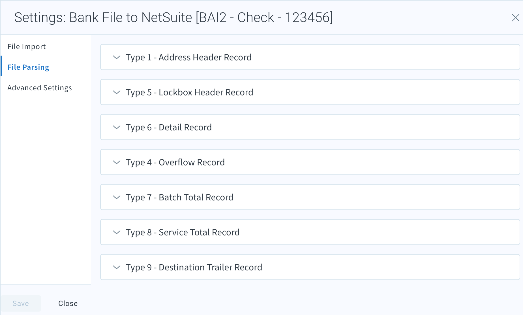
Task: Click 'Type 8 - Service Total Record' label
Action: pyautogui.click(x=183, y=232)
